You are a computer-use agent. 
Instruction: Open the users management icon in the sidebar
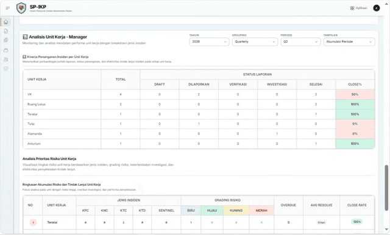[6, 60]
